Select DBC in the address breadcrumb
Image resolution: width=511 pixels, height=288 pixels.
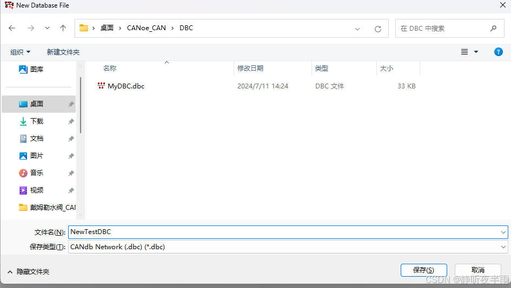click(186, 28)
